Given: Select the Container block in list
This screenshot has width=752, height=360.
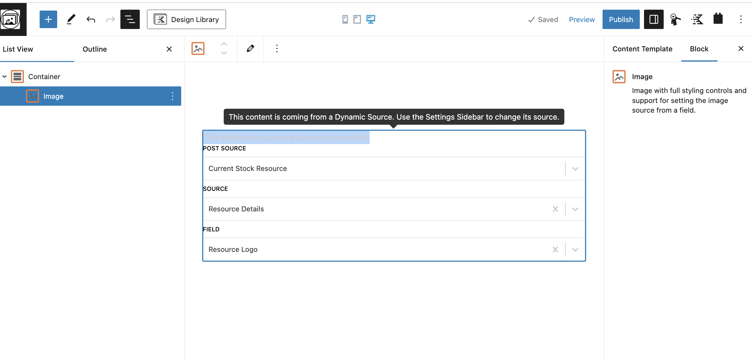Looking at the screenshot, I should [44, 77].
